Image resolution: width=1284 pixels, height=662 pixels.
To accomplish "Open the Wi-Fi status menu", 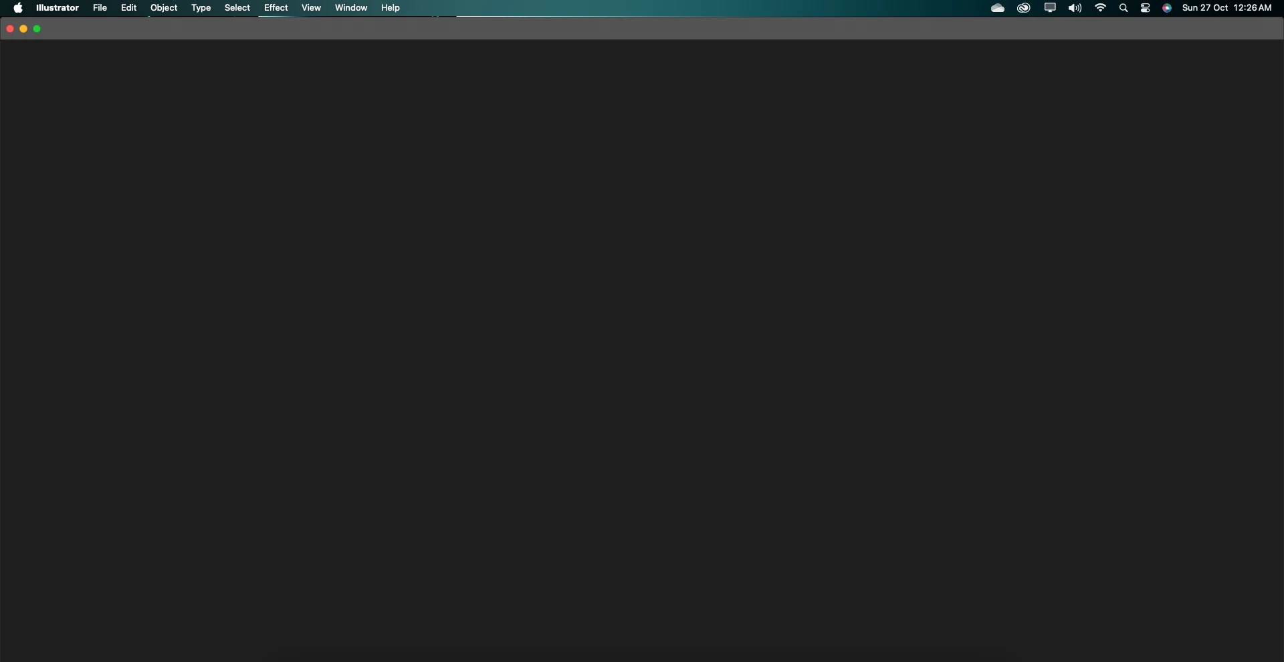I will (x=1100, y=8).
